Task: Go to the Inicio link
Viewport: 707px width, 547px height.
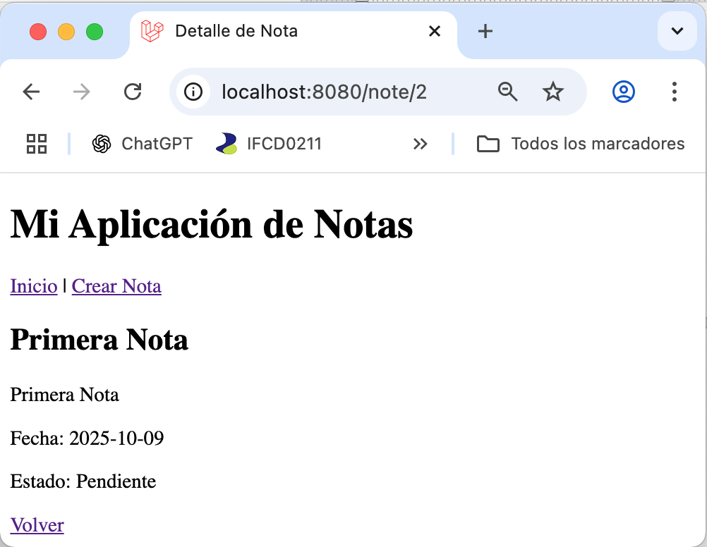Action: pos(34,286)
